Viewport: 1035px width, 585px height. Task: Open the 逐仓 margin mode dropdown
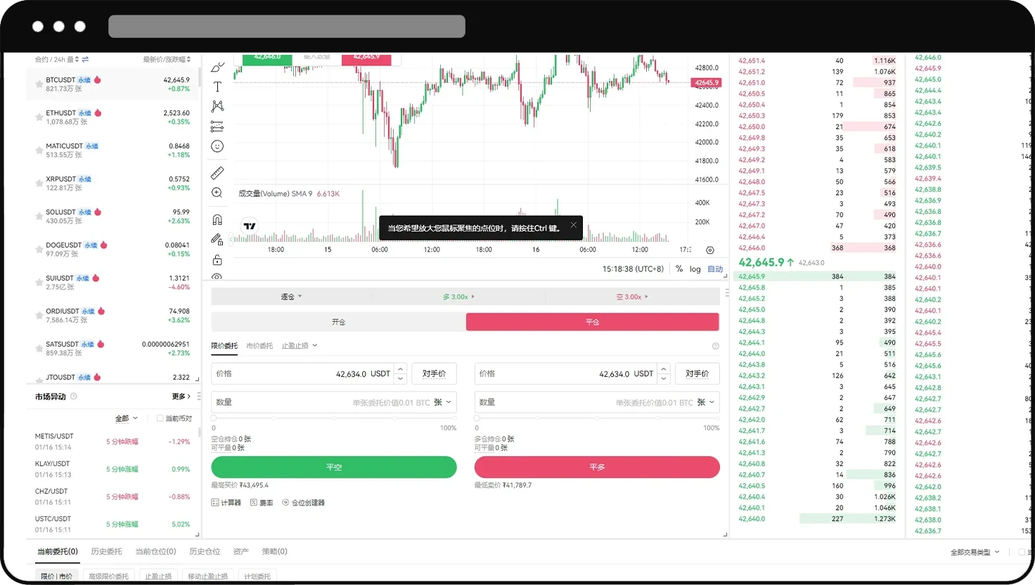291,296
